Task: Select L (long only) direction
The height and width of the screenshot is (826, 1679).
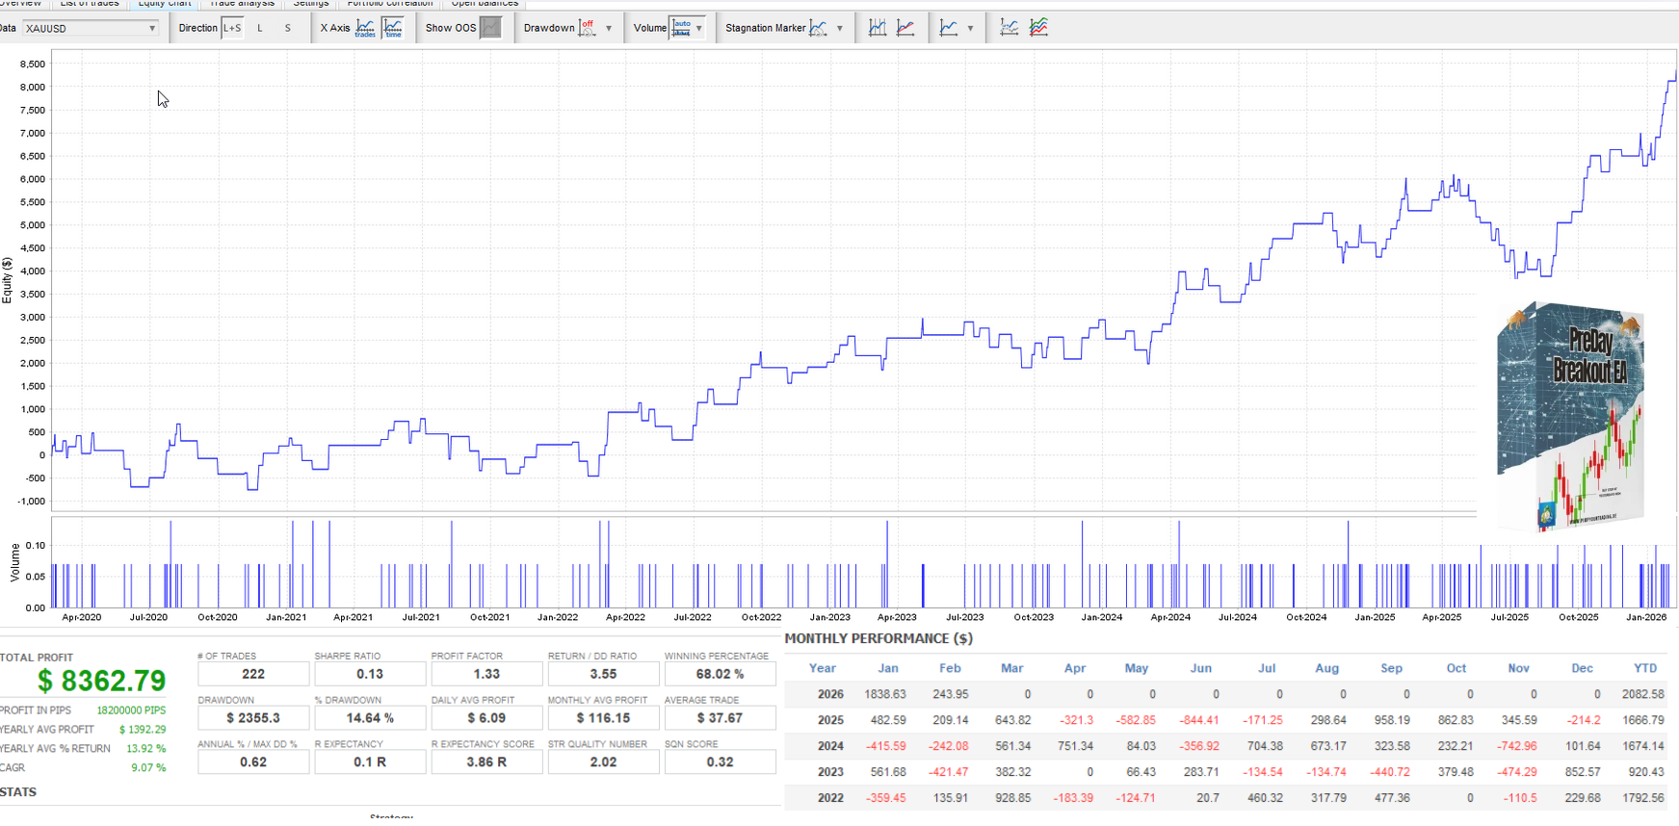Action: pyautogui.click(x=260, y=28)
